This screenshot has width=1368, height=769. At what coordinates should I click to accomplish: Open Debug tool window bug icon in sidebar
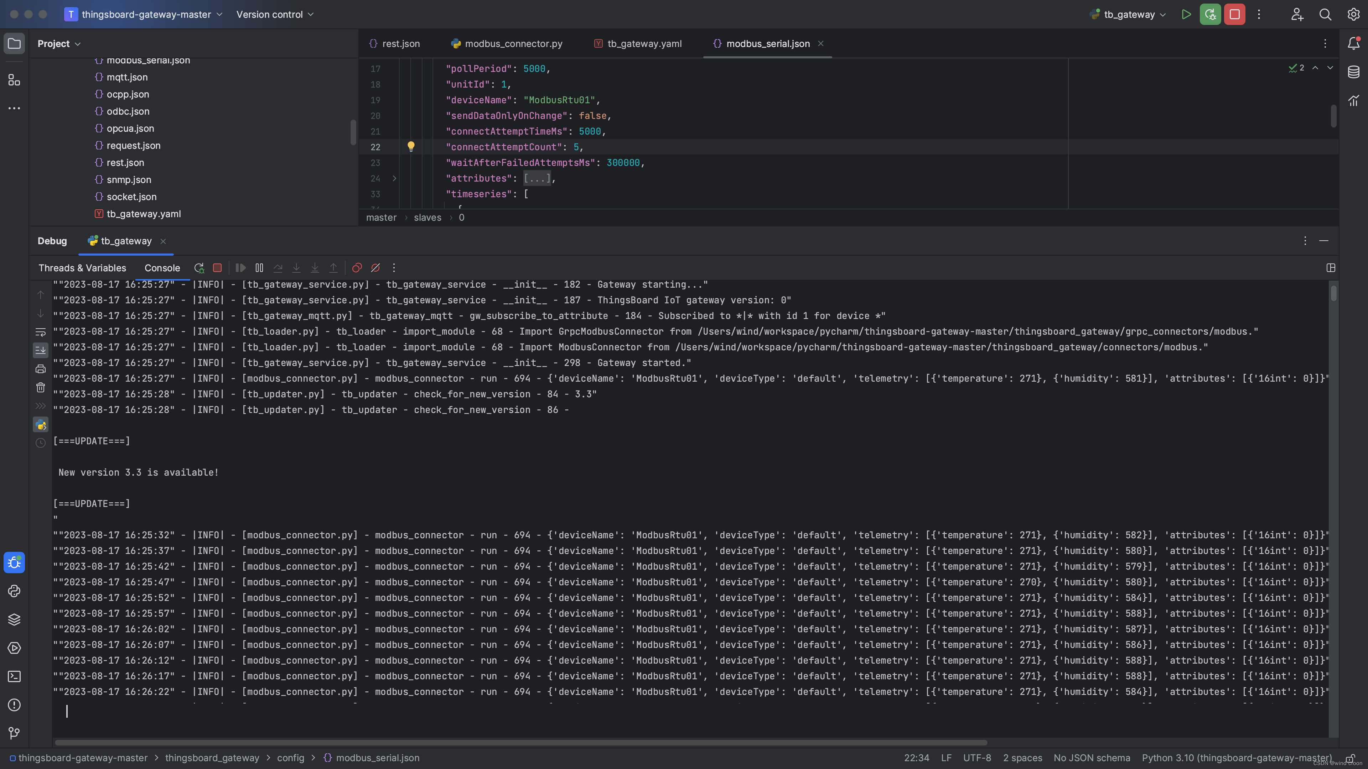pos(14,563)
